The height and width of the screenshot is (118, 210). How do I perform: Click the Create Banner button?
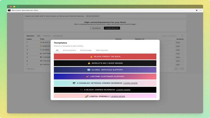pyautogui.click(x=112, y=28)
